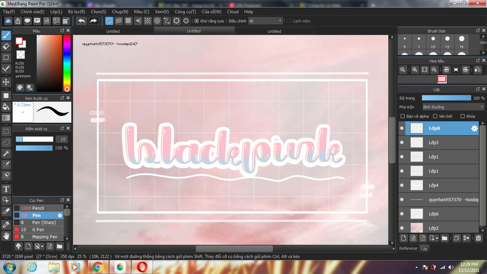This screenshot has width=487, height=274.
Task: Click the Undo arrow in toolbar
Action: tap(82, 21)
